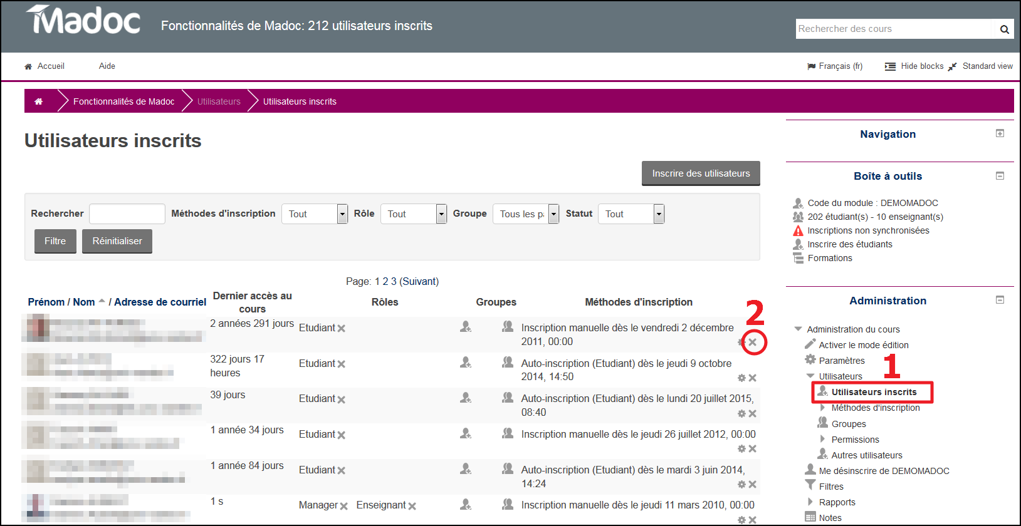The image size is (1021, 526).
Task: Expand the Navigation block
Action: [1000, 133]
